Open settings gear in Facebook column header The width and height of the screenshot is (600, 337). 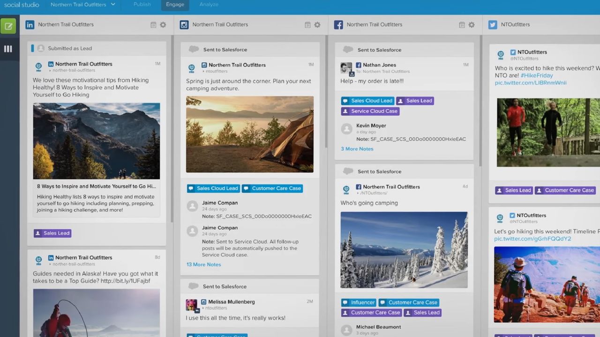point(472,25)
